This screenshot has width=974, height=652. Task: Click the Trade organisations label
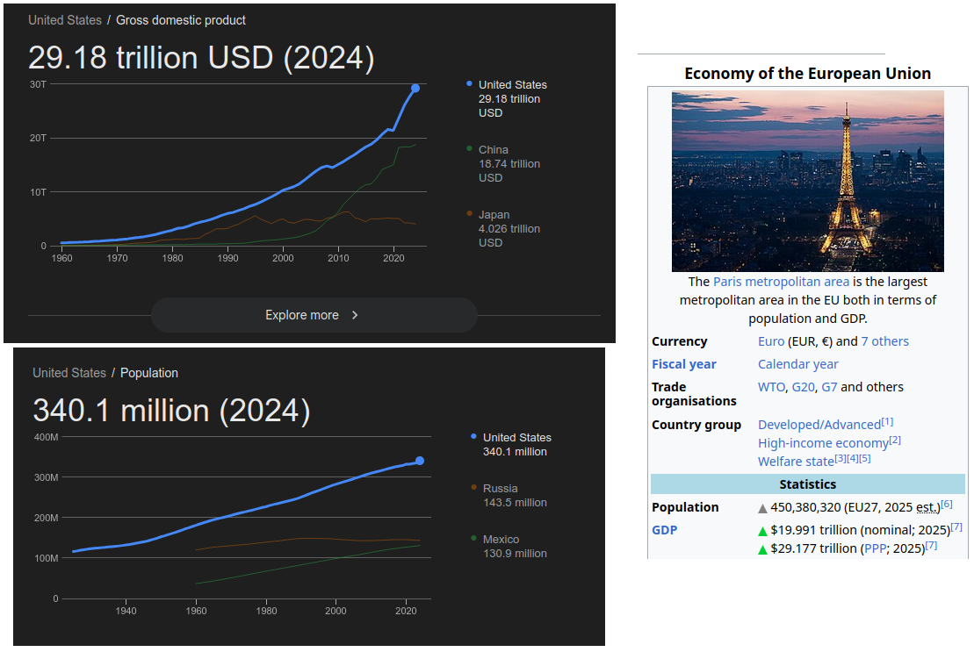694,394
